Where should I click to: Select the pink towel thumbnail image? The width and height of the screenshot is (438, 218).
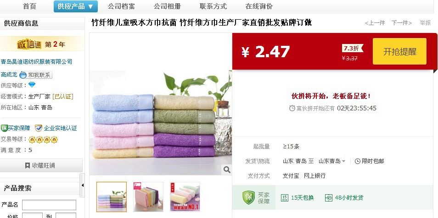[x=148, y=197]
